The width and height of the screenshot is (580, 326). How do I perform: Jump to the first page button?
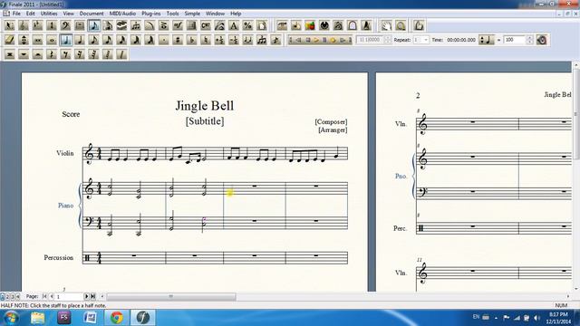(44, 296)
